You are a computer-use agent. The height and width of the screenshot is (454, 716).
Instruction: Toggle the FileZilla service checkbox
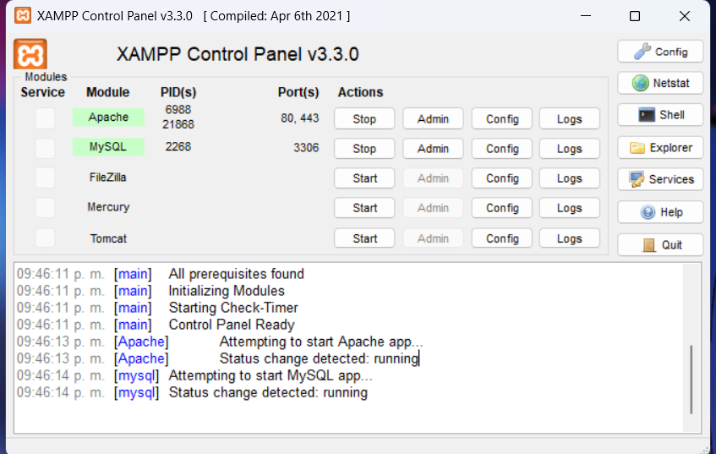pos(45,178)
